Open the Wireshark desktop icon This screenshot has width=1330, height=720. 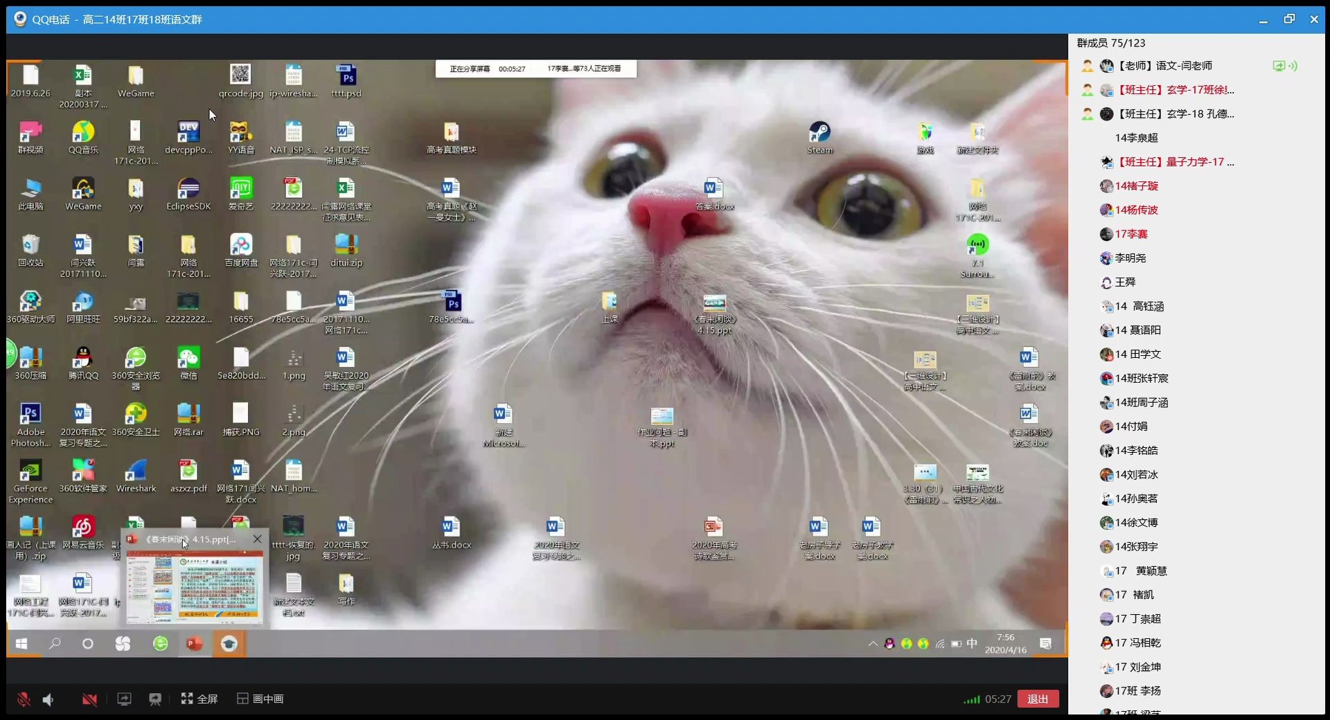coord(136,476)
